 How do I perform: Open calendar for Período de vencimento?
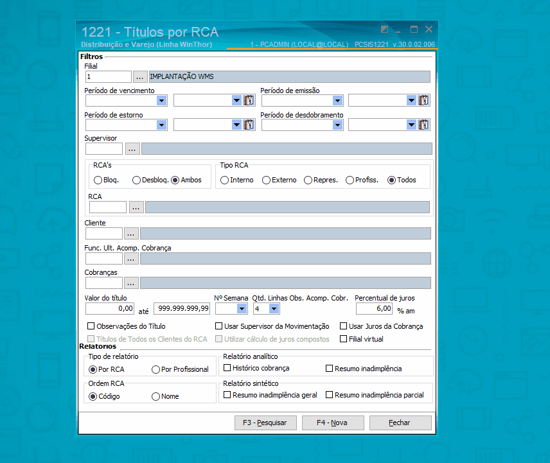(x=249, y=101)
